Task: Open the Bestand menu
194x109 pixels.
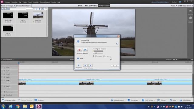Action: coord(8,2)
